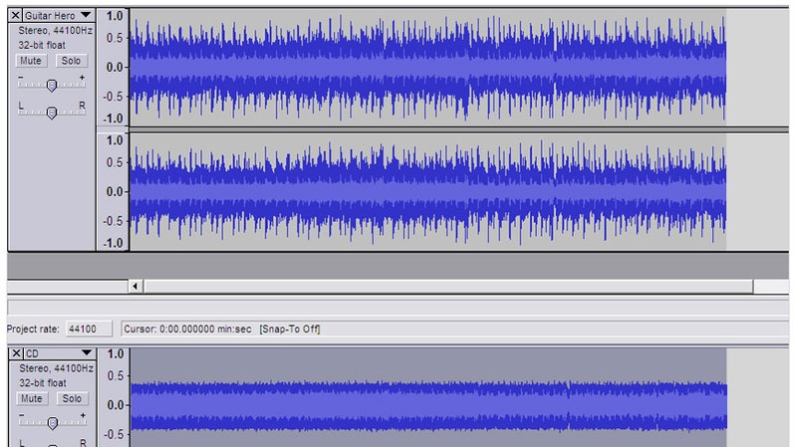Image resolution: width=796 pixels, height=447 pixels.
Task: Solo the Guitar Hero track
Action: 70,61
